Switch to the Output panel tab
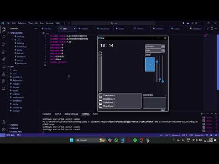 (x=58, y=114)
